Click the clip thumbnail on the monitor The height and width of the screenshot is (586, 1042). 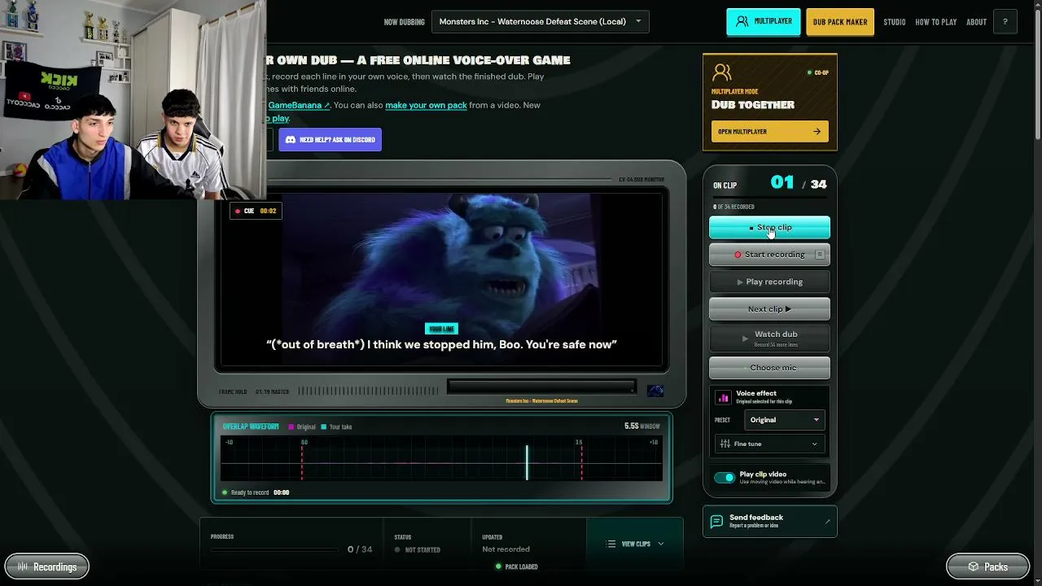655,391
